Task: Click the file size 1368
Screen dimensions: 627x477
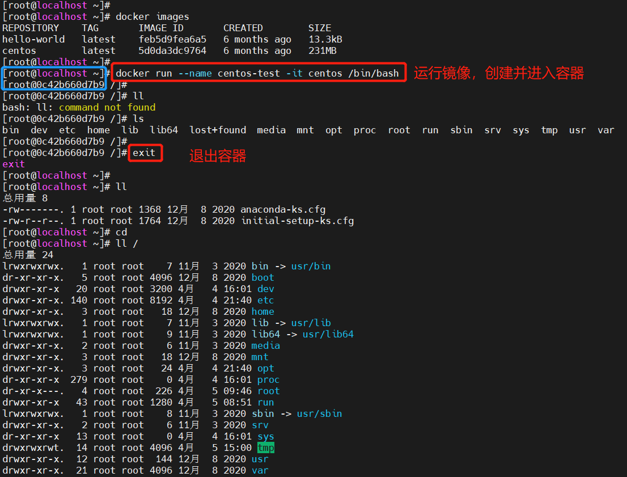Action: pyautogui.click(x=150, y=210)
